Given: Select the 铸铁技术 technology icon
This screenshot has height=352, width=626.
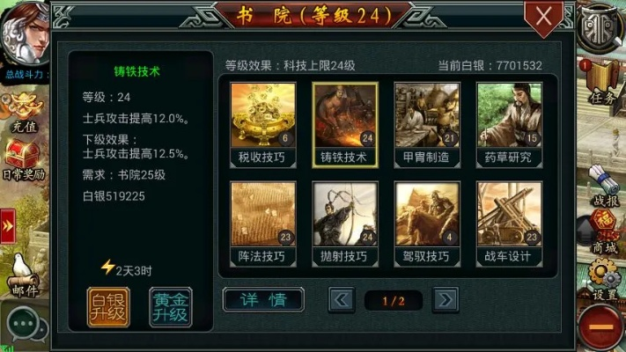Looking at the screenshot, I should (345, 125).
